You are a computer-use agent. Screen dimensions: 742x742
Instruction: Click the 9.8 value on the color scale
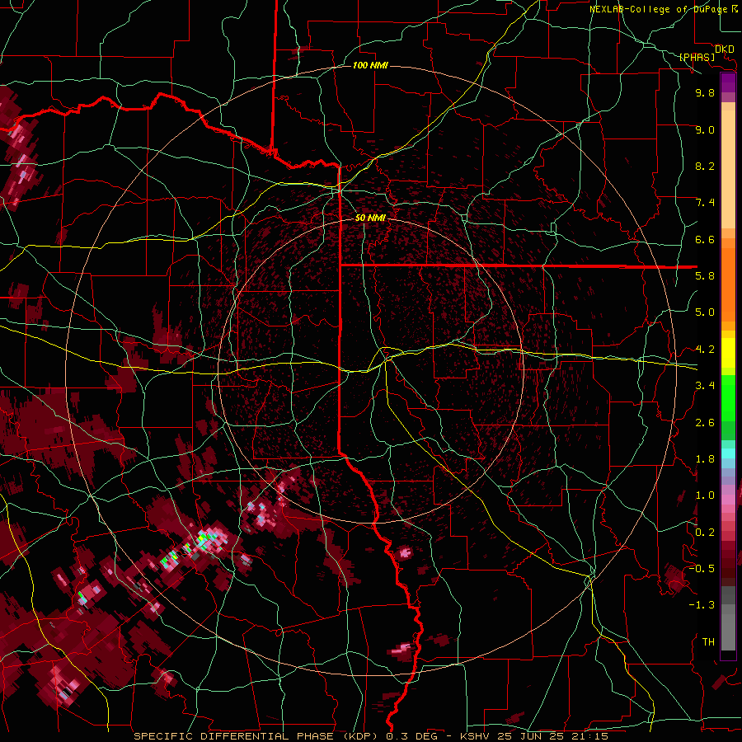pos(705,92)
